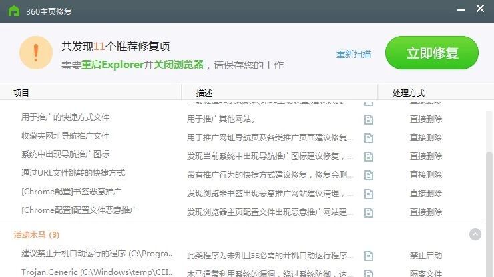Click 直接删除 for [Chrome配置]书签恶意推广

click(x=426, y=193)
